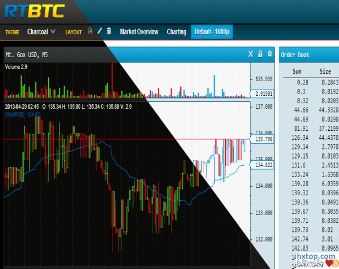Screen dimensions: 339x269
Task: Click the 135.798 current price marker
Action: pyautogui.click(x=263, y=139)
